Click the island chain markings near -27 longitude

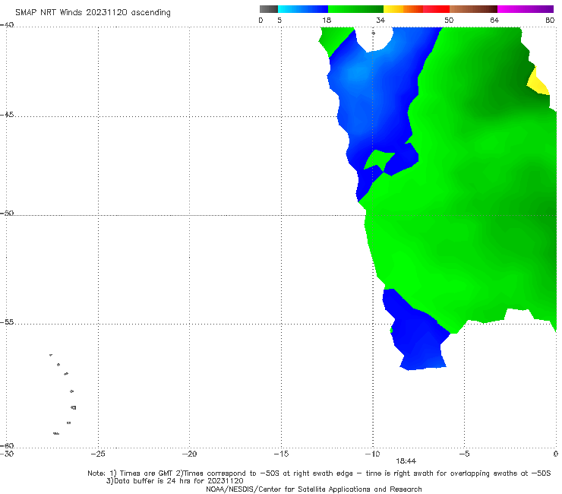[64, 394]
